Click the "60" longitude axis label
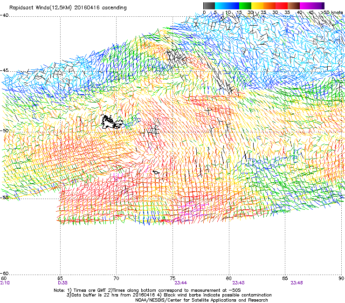The width and height of the screenshot is (345, 303). coord(4,278)
